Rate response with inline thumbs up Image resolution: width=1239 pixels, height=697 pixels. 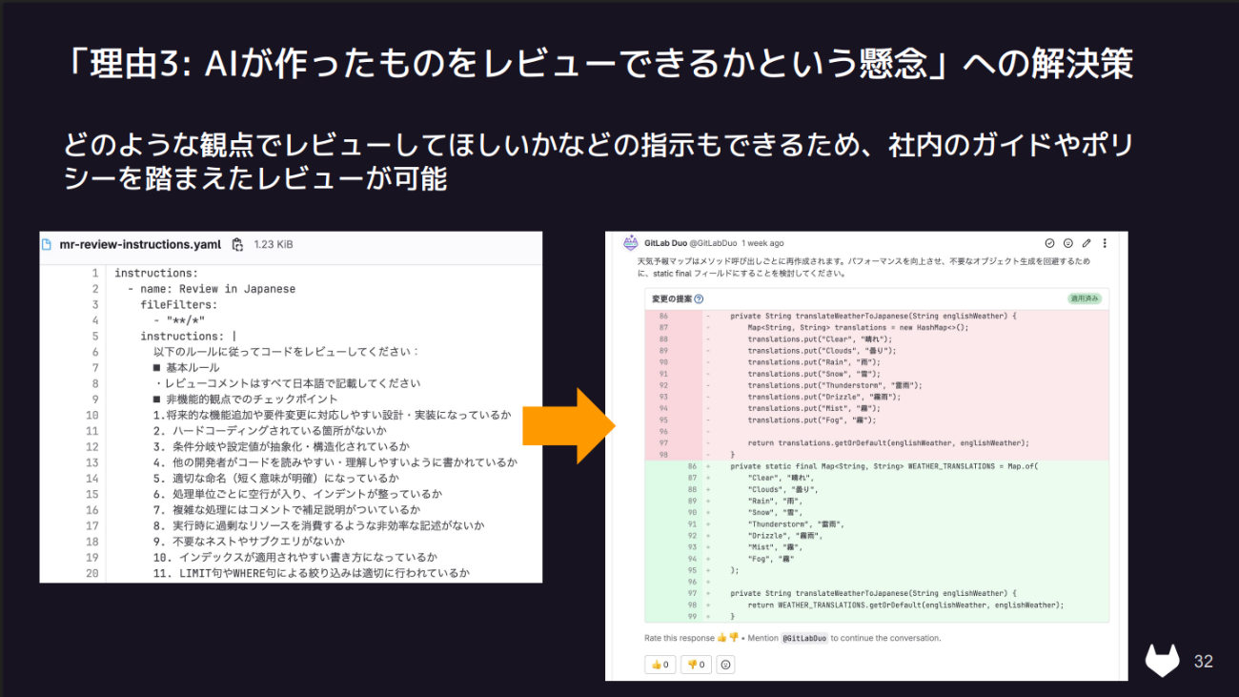pyautogui.click(x=721, y=638)
